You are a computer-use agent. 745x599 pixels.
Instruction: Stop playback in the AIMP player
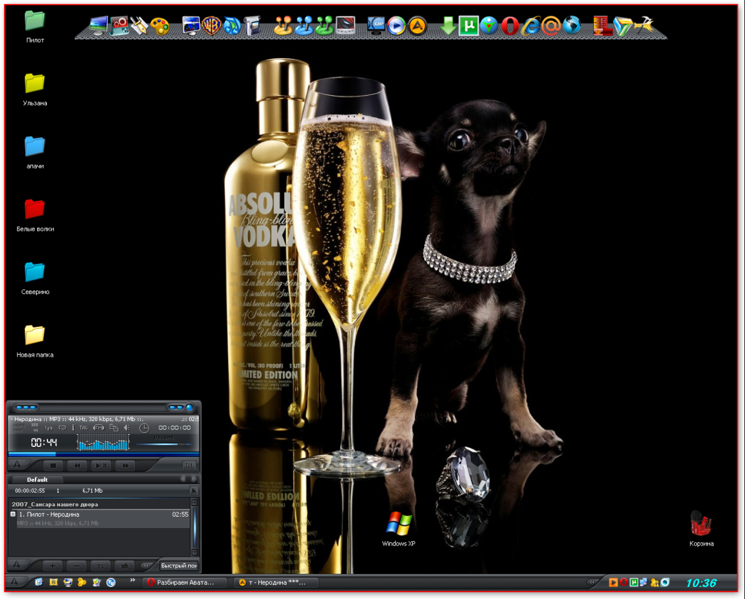(x=53, y=465)
